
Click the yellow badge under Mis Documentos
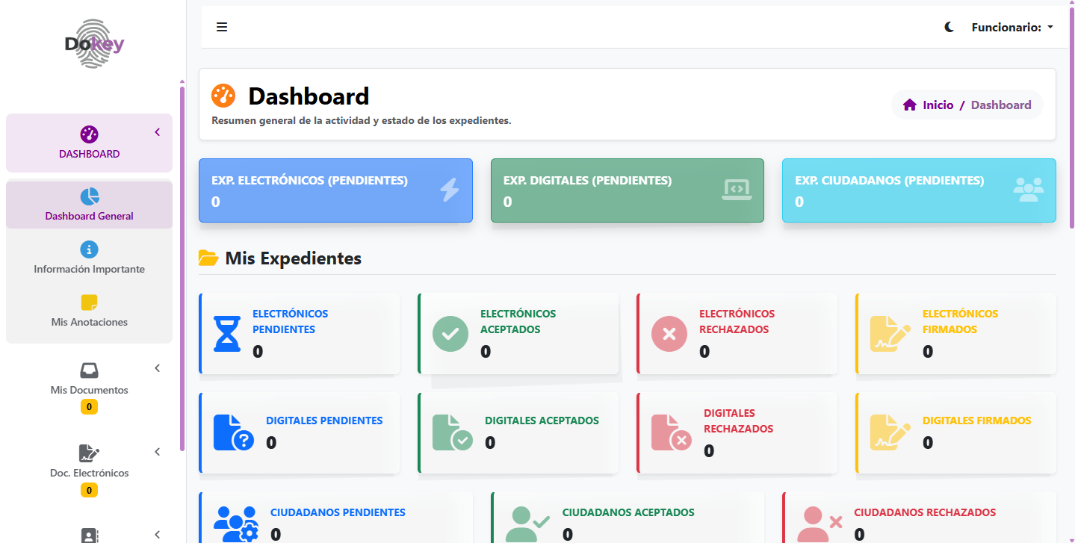pos(89,406)
